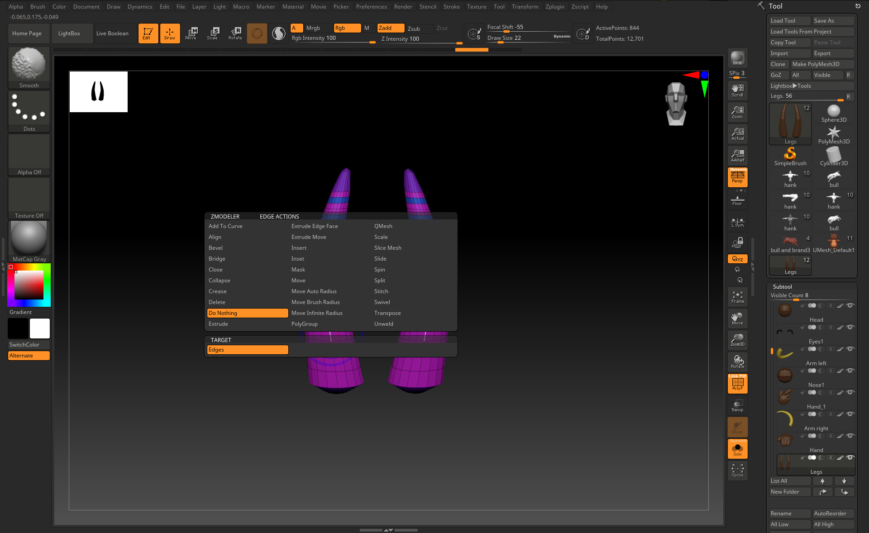Switch to the Move transform tool
This screenshot has height=533, width=869.
click(x=191, y=33)
